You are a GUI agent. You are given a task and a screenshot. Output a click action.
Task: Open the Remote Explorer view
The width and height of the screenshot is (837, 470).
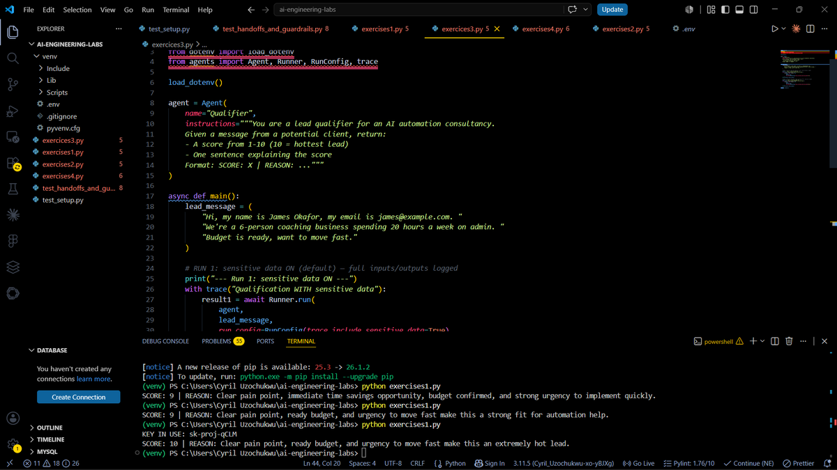13,137
